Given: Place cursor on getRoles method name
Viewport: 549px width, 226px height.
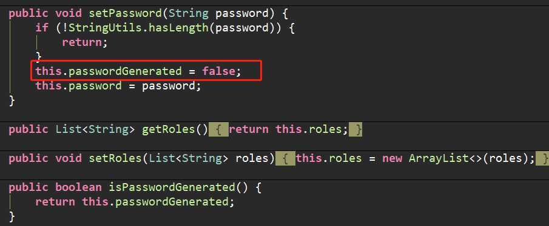Looking at the screenshot, I should click(168, 129).
